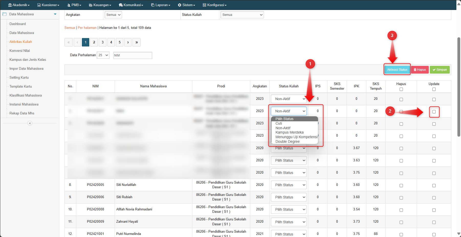The height and width of the screenshot is (237, 461).
Task: Select Kampus Merdeka from status list
Action: (289, 132)
